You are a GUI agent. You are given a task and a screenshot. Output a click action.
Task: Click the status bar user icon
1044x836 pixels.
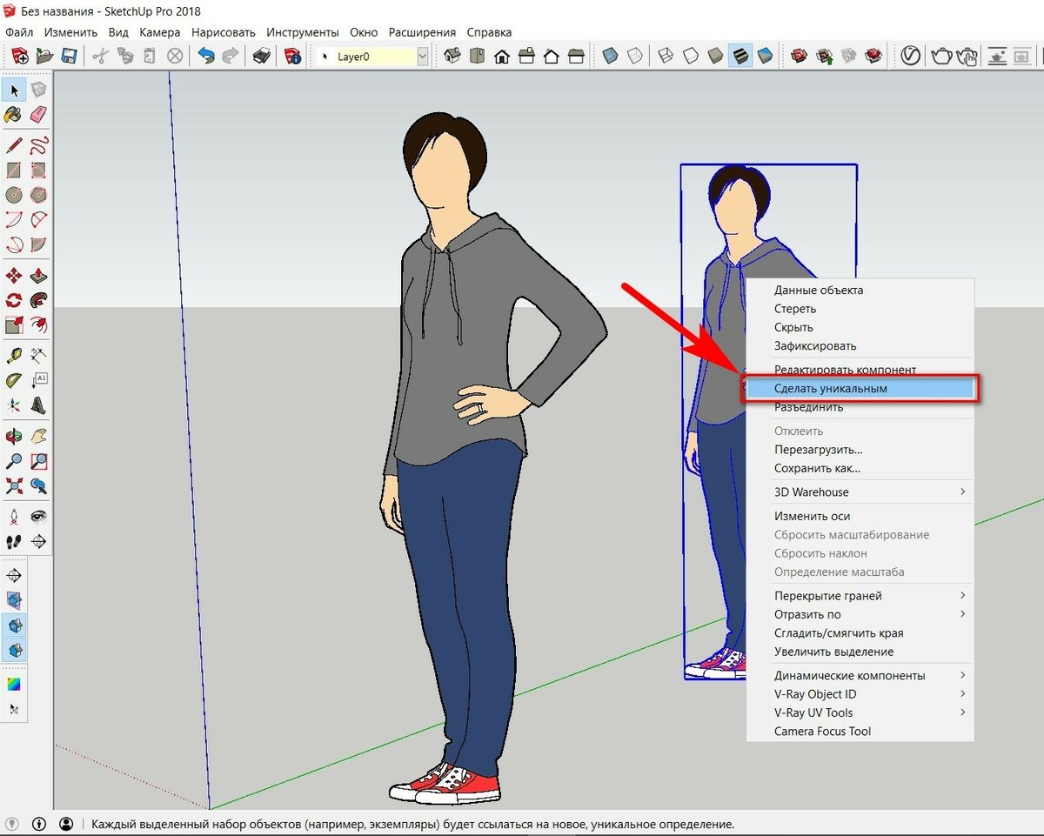coord(66,823)
